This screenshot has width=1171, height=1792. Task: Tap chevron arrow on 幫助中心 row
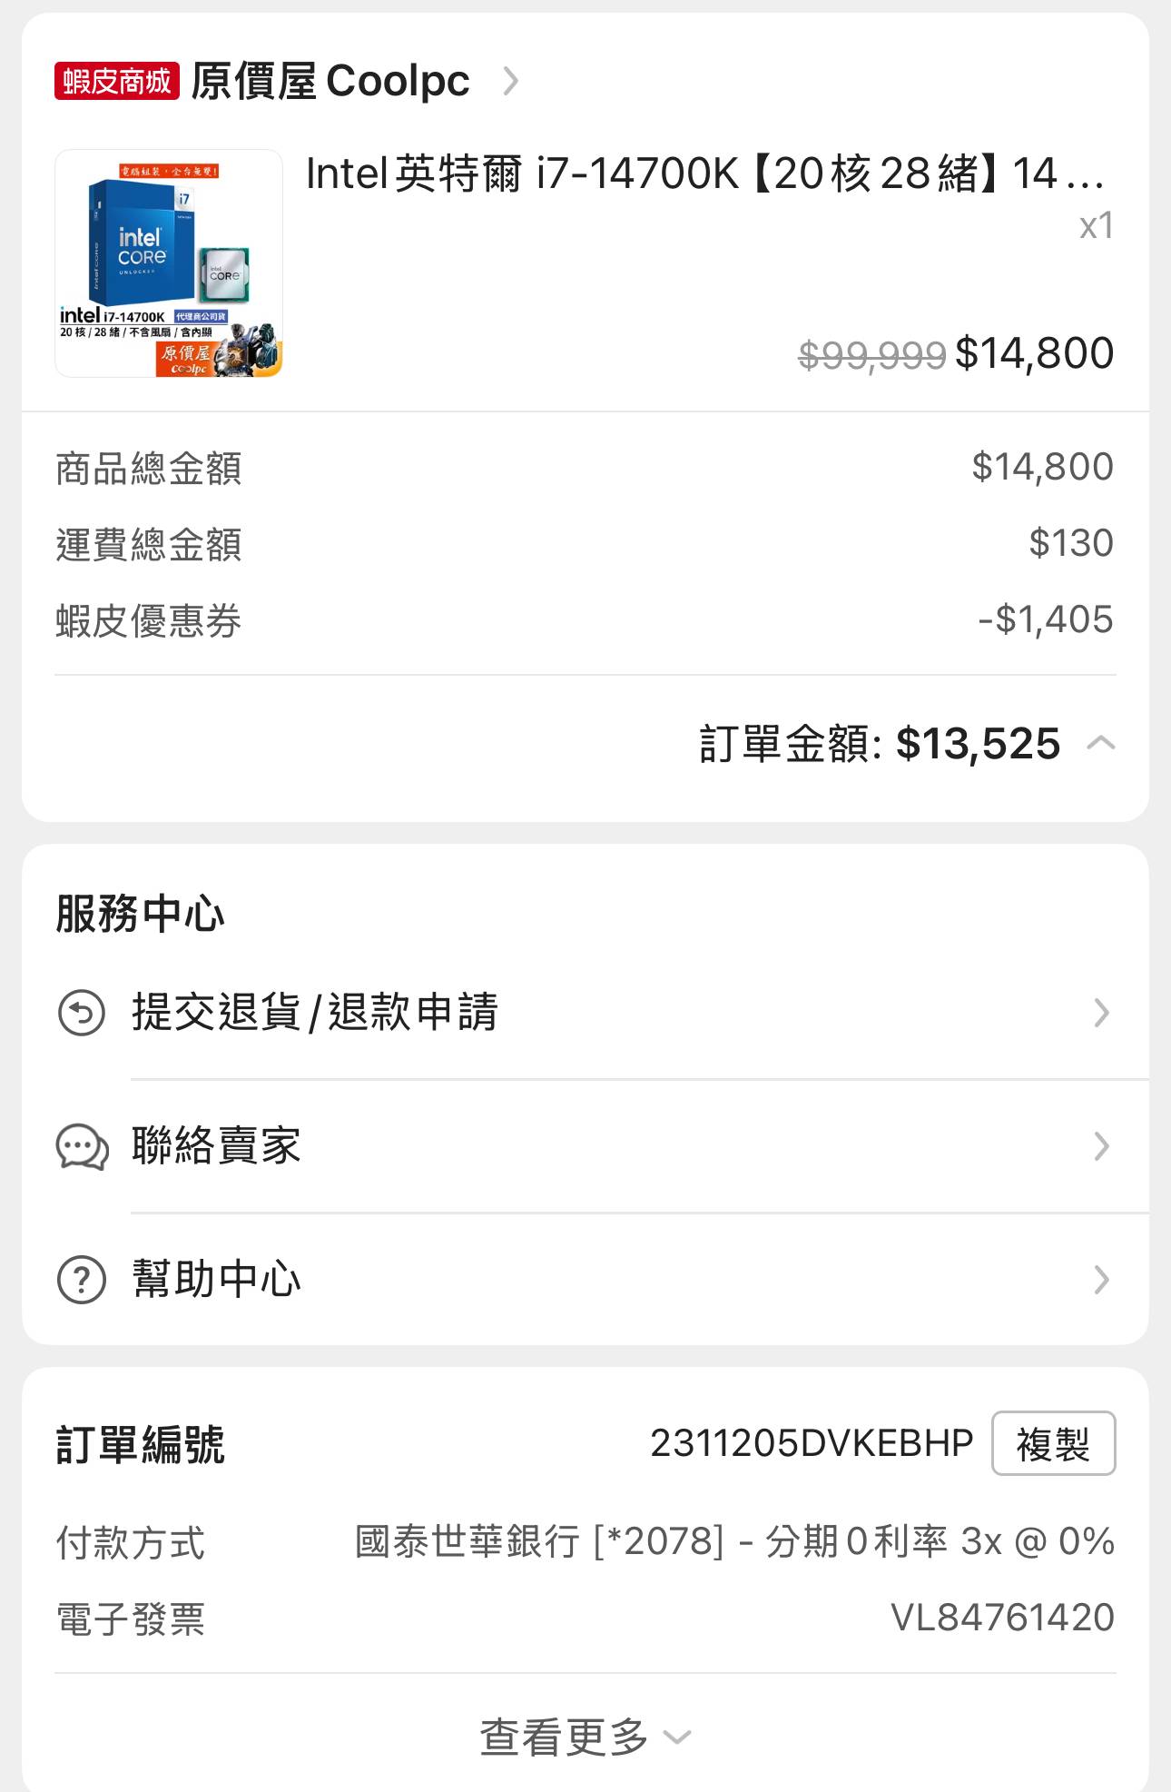(1101, 1280)
